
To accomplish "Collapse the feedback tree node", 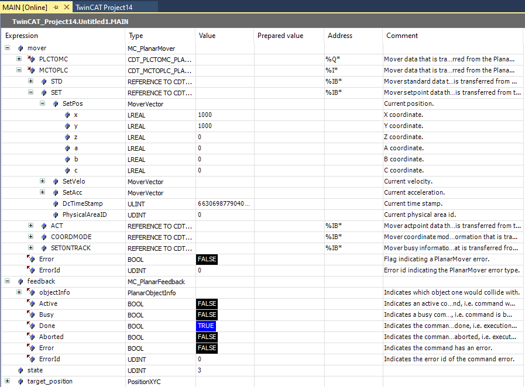I will 8,281.
